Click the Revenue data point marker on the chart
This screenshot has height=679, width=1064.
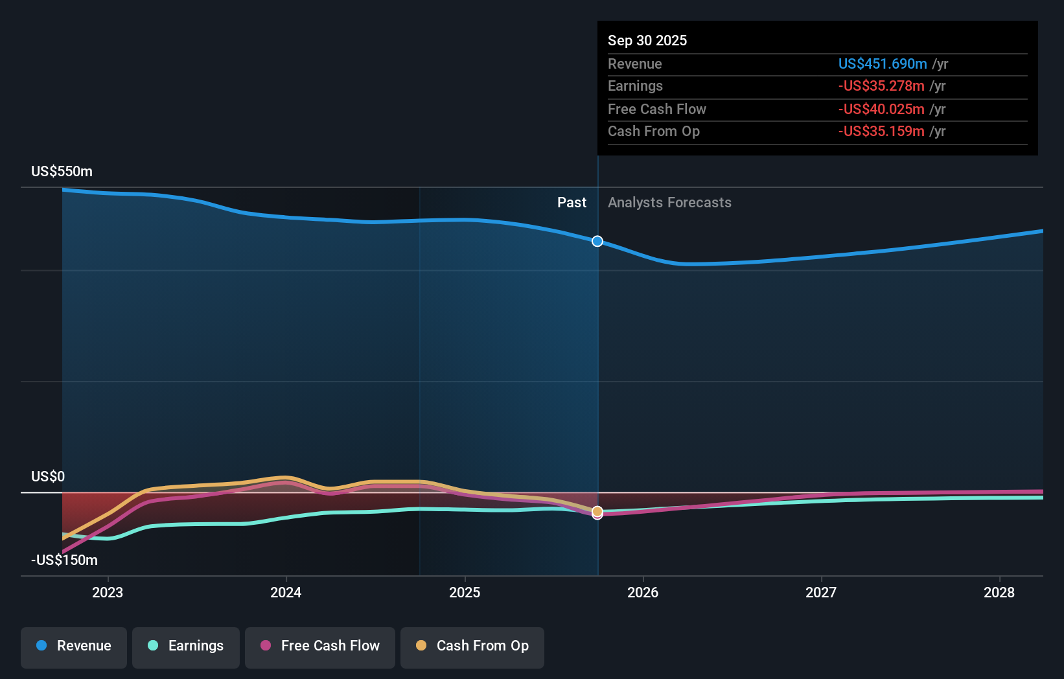point(597,240)
